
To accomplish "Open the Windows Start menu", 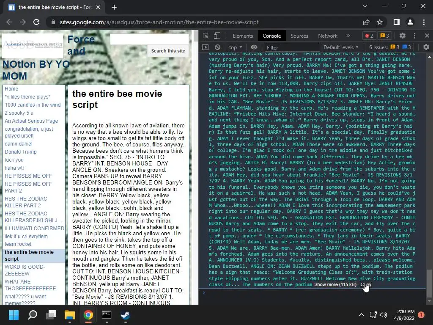I will 14,315.
